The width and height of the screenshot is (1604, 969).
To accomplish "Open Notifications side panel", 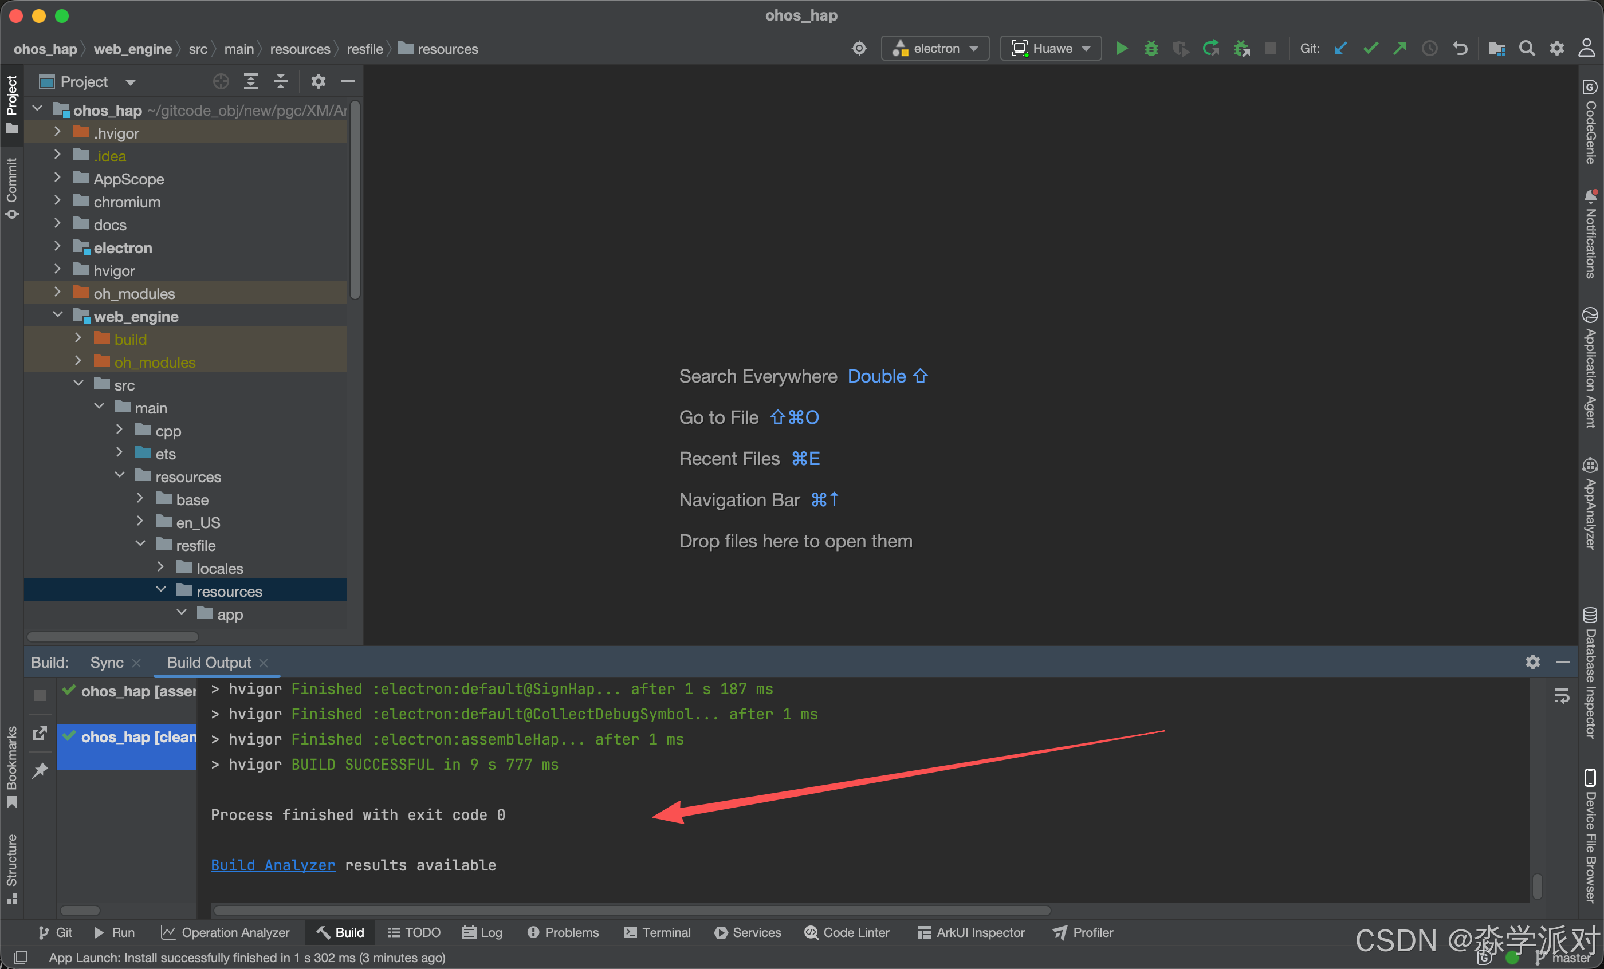I will 1591,234.
